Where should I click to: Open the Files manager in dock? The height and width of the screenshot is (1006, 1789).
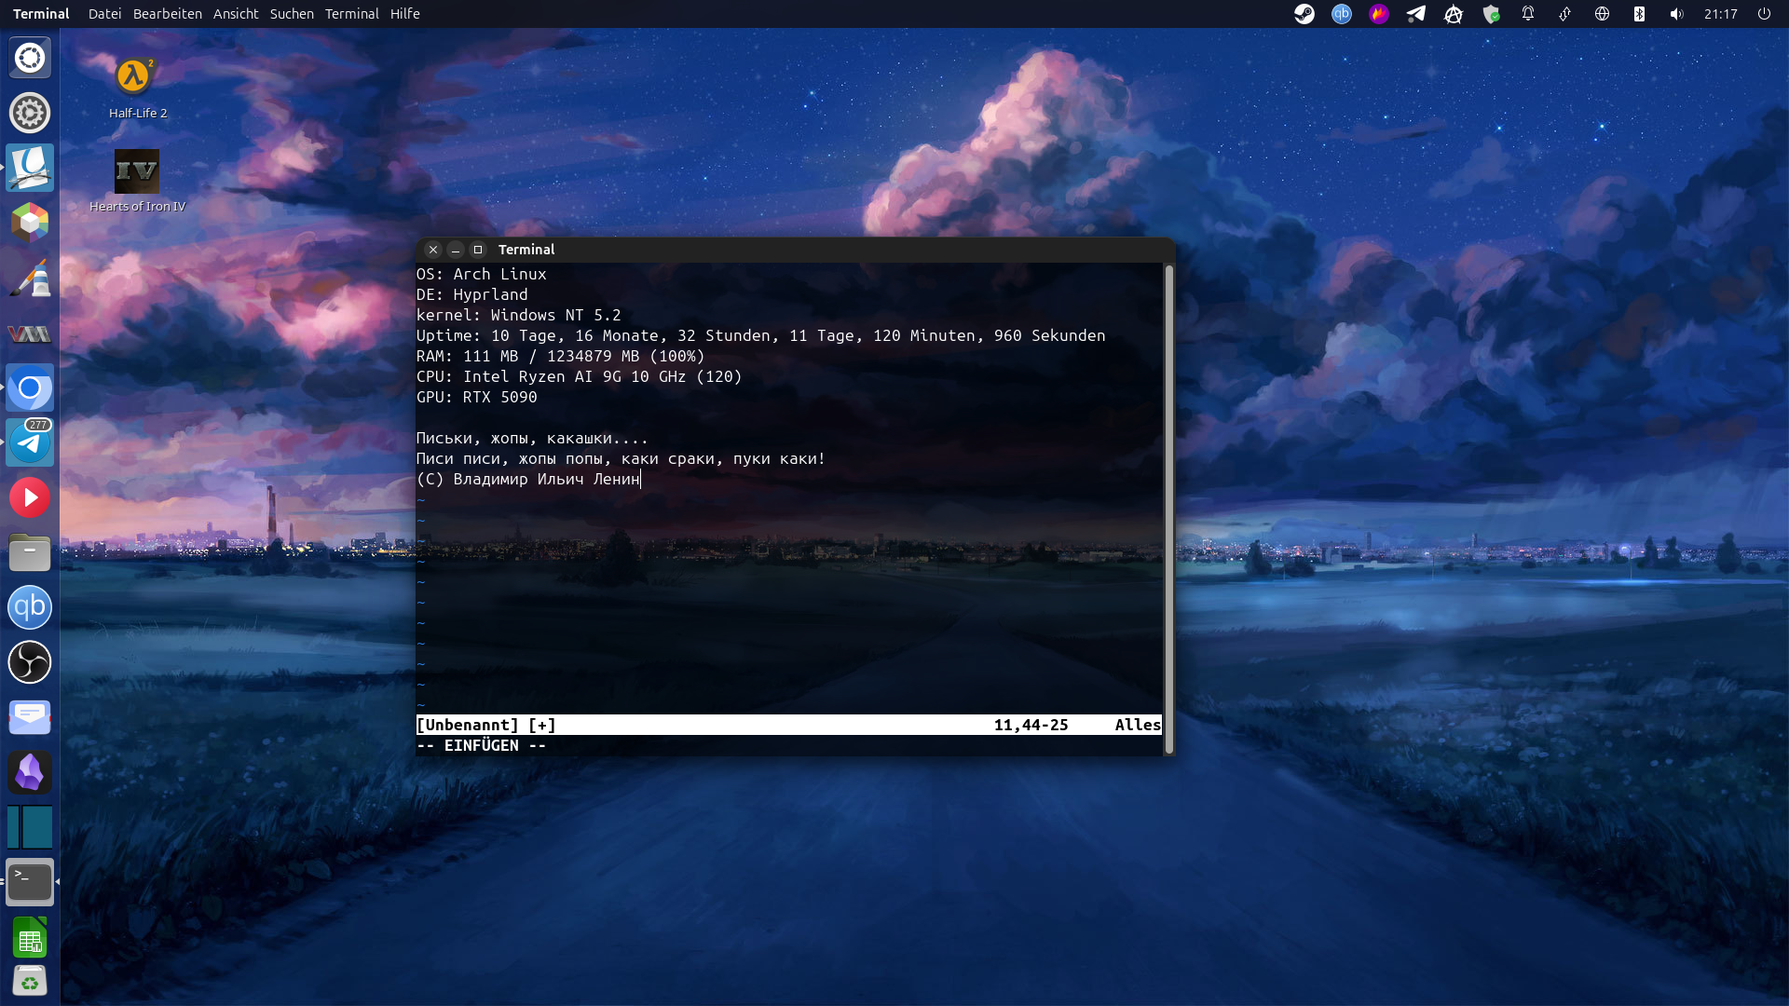[30, 553]
